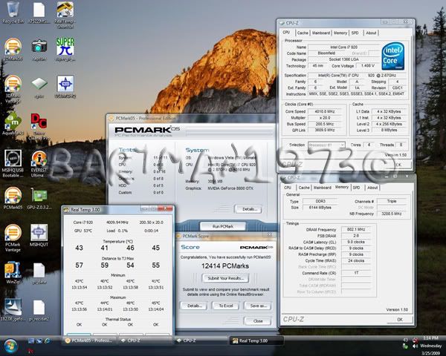
Task: Open the 3DMark06 desktop shortcut
Action: pyautogui.click(x=12, y=47)
